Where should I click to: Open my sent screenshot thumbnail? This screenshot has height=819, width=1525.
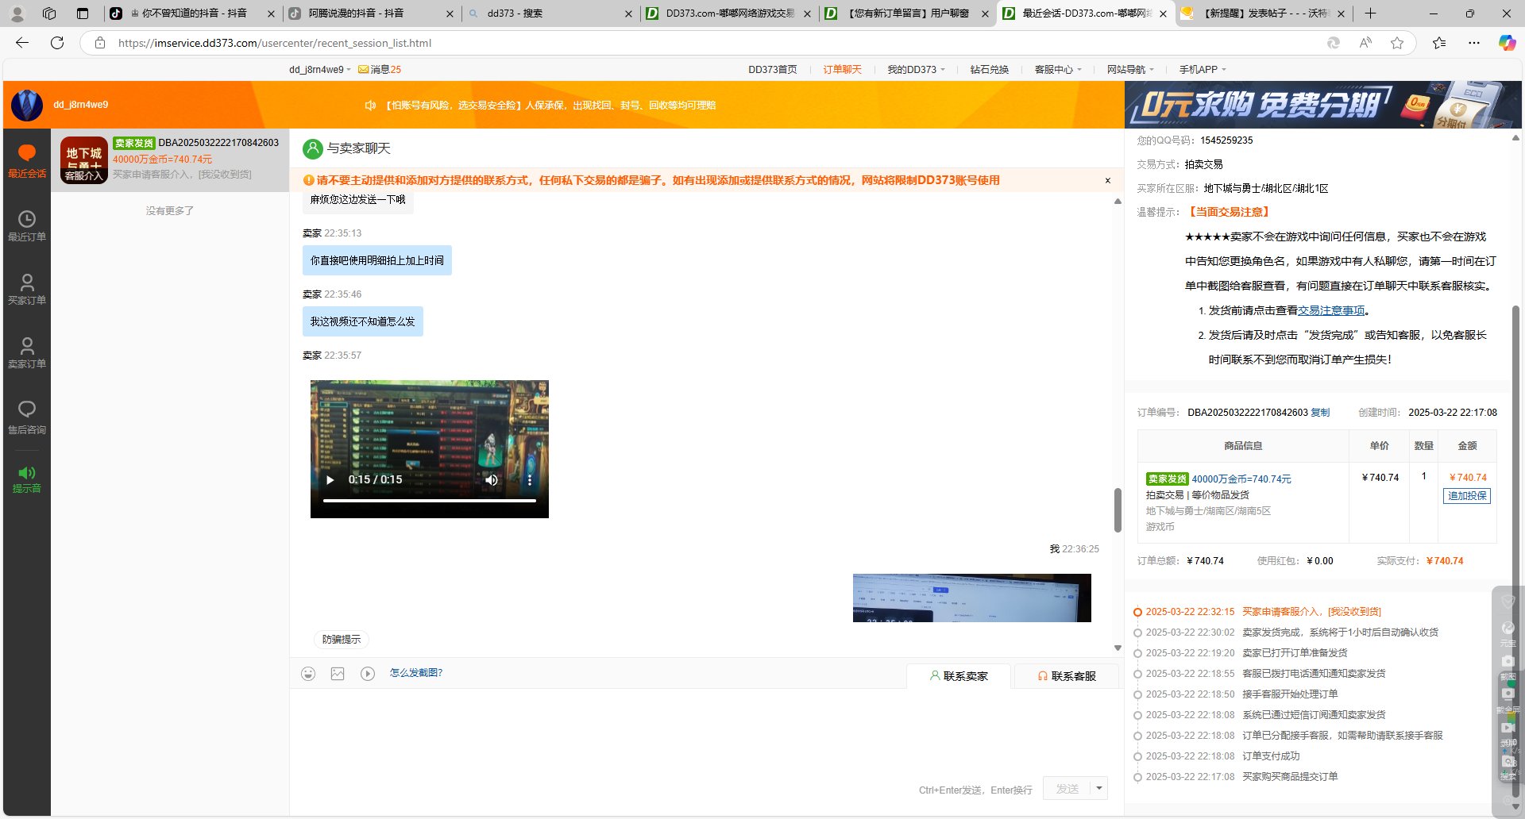point(972,598)
